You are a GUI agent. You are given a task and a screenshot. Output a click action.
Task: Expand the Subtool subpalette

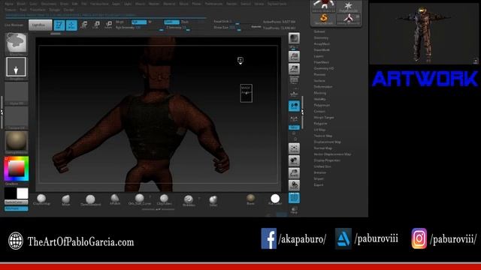pyautogui.click(x=319, y=31)
